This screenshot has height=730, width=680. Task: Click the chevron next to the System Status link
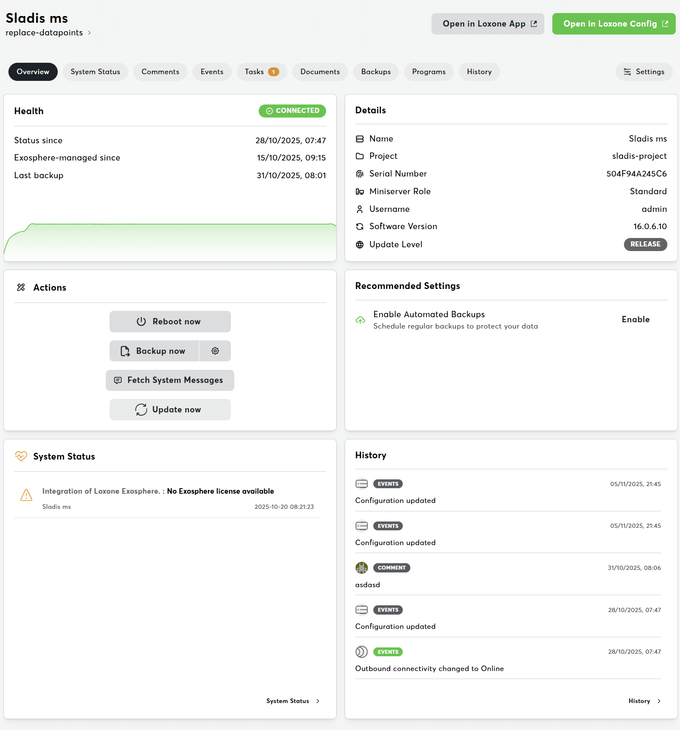click(x=318, y=701)
